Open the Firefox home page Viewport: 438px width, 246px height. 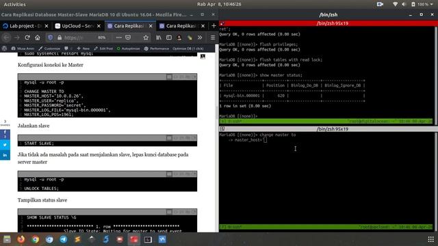pyautogui.click(x=38, y=38)
